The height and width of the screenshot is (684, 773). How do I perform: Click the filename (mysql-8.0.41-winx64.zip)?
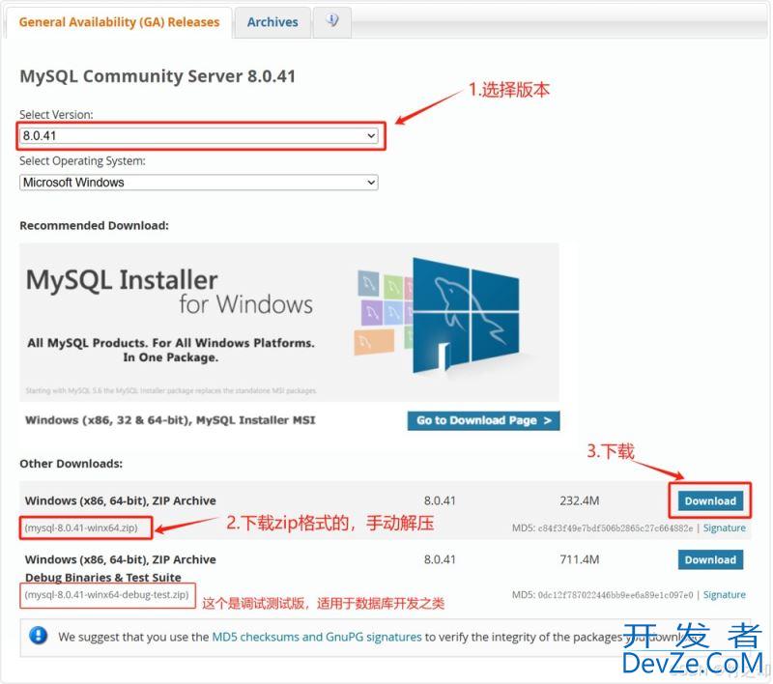81,527
